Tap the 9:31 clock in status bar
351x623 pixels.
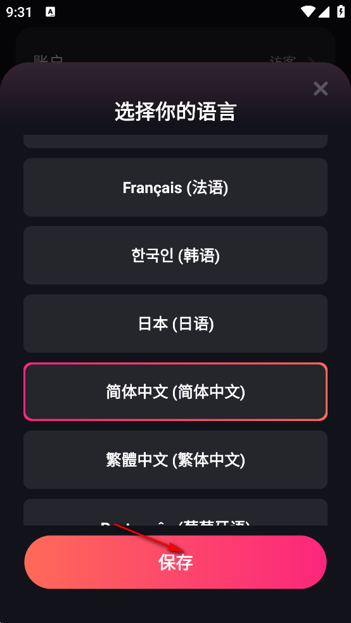point(18,12)
